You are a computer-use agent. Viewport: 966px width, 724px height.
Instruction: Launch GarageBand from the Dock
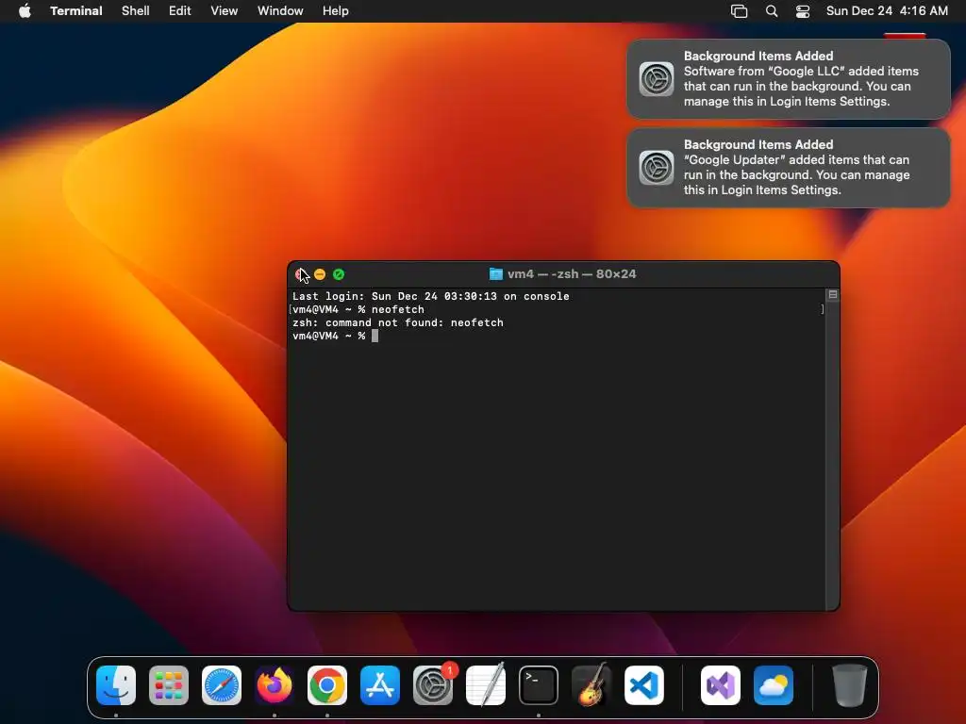coord(591,685)
